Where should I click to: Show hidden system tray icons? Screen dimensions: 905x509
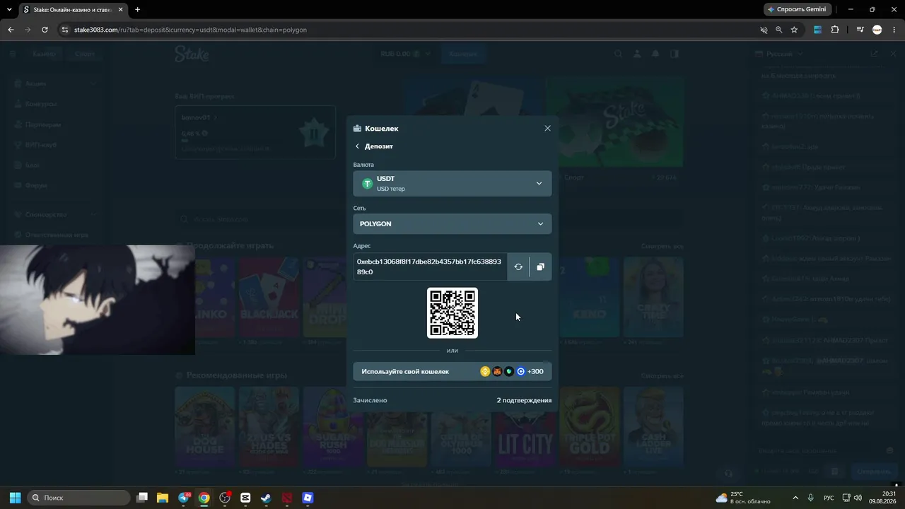pyautogui.click(x=795, y=498)
